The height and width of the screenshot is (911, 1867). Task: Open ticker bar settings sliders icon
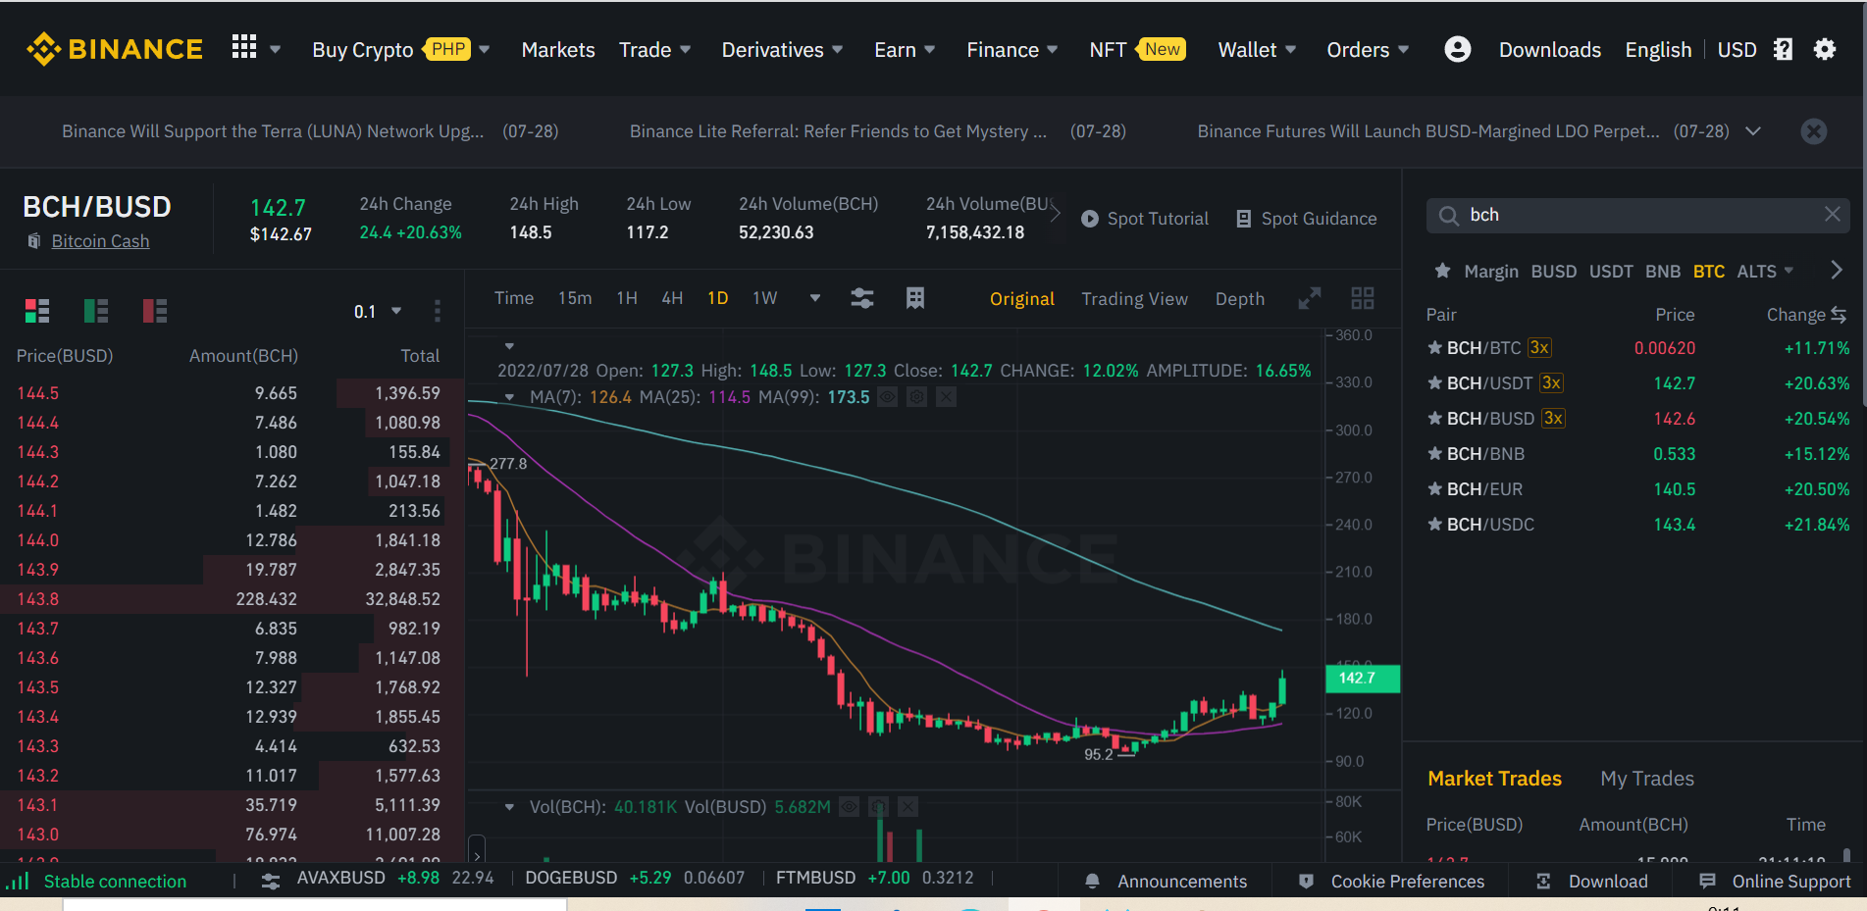pyautogui.click(x=271, y=882)
